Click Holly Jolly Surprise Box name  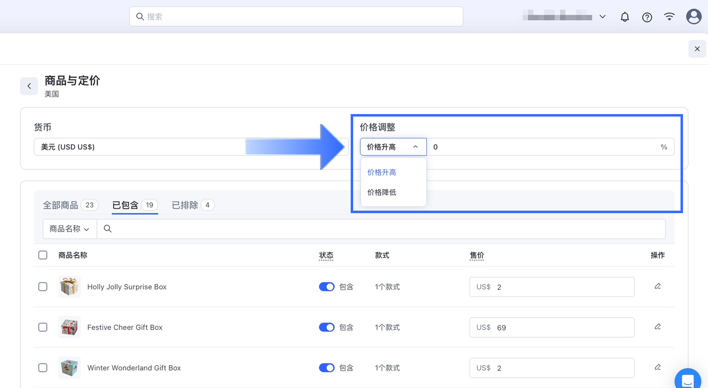(x=127, y=287)
